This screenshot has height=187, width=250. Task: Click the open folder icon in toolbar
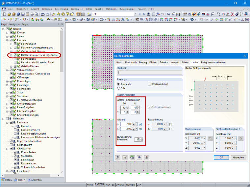(x=9, y=14)
